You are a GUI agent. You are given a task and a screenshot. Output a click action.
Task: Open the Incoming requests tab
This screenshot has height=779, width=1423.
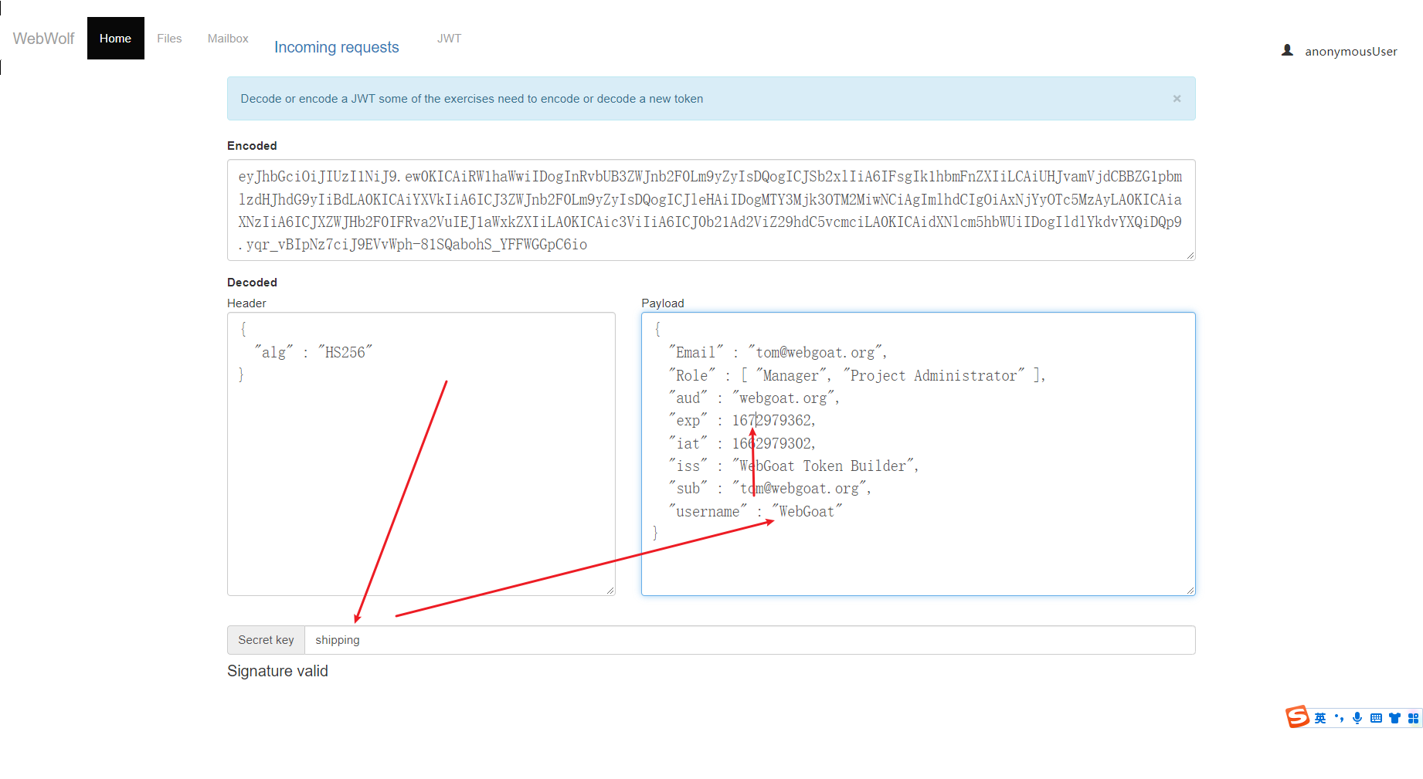[336, 47]
